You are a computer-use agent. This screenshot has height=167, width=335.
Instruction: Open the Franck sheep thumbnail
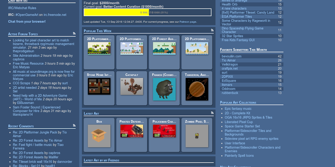(x=164, y=89)
